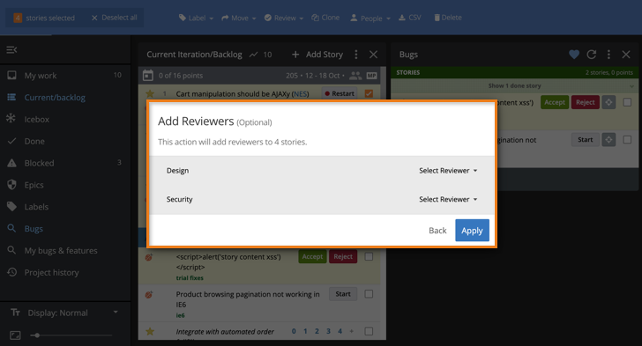Viewport: 642px width, 346px height.
Task: Select the first story checkbox in Bugs panel
Action: [x=627, y=102]
